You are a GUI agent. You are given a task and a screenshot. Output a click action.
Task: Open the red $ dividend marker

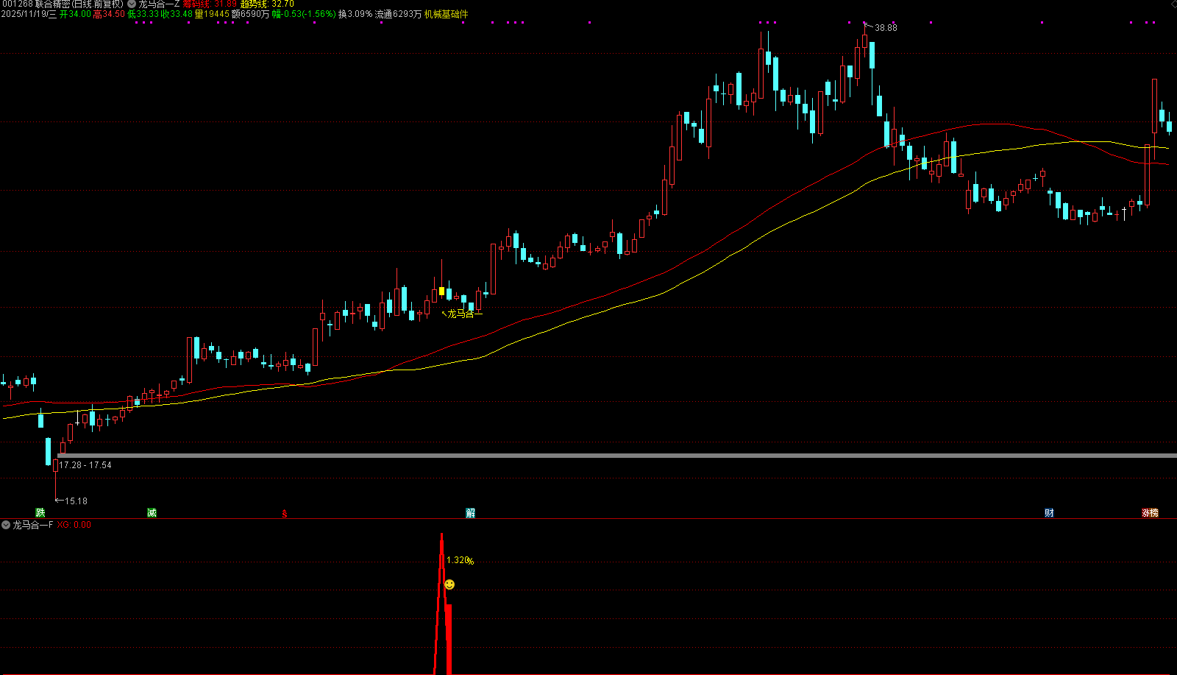coord(285,513)
